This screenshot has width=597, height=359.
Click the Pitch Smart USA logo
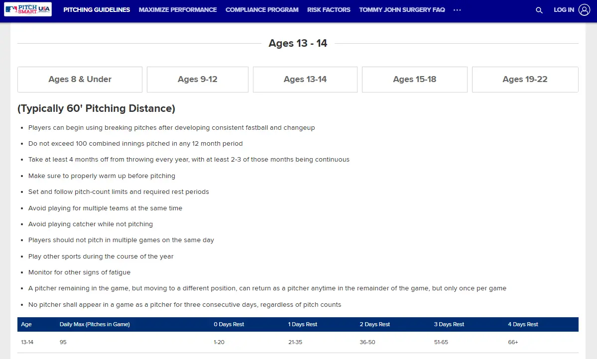[28, 9]
